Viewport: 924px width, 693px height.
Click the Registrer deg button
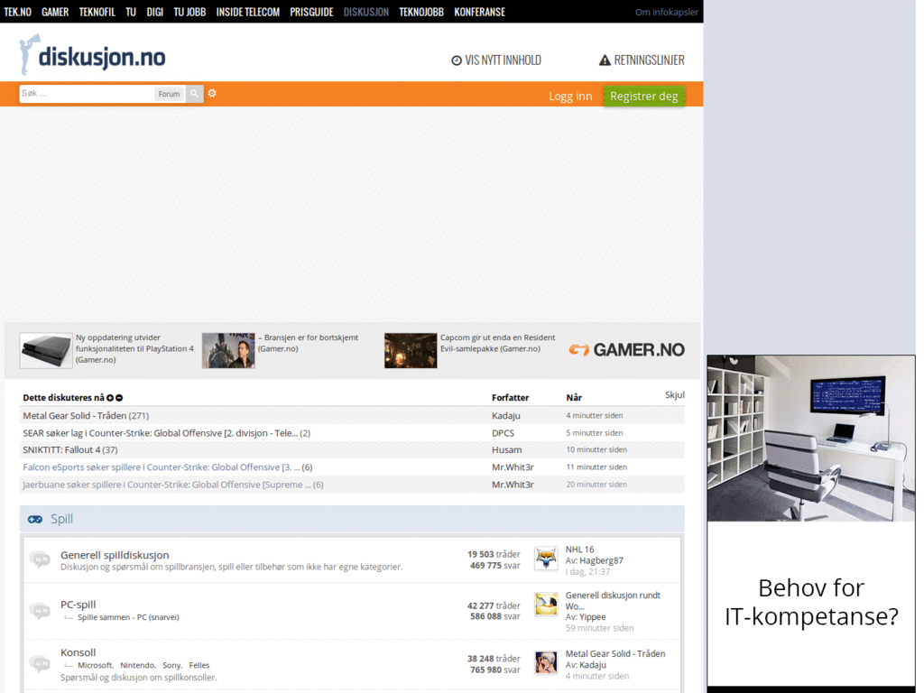[x=643, y=96]
